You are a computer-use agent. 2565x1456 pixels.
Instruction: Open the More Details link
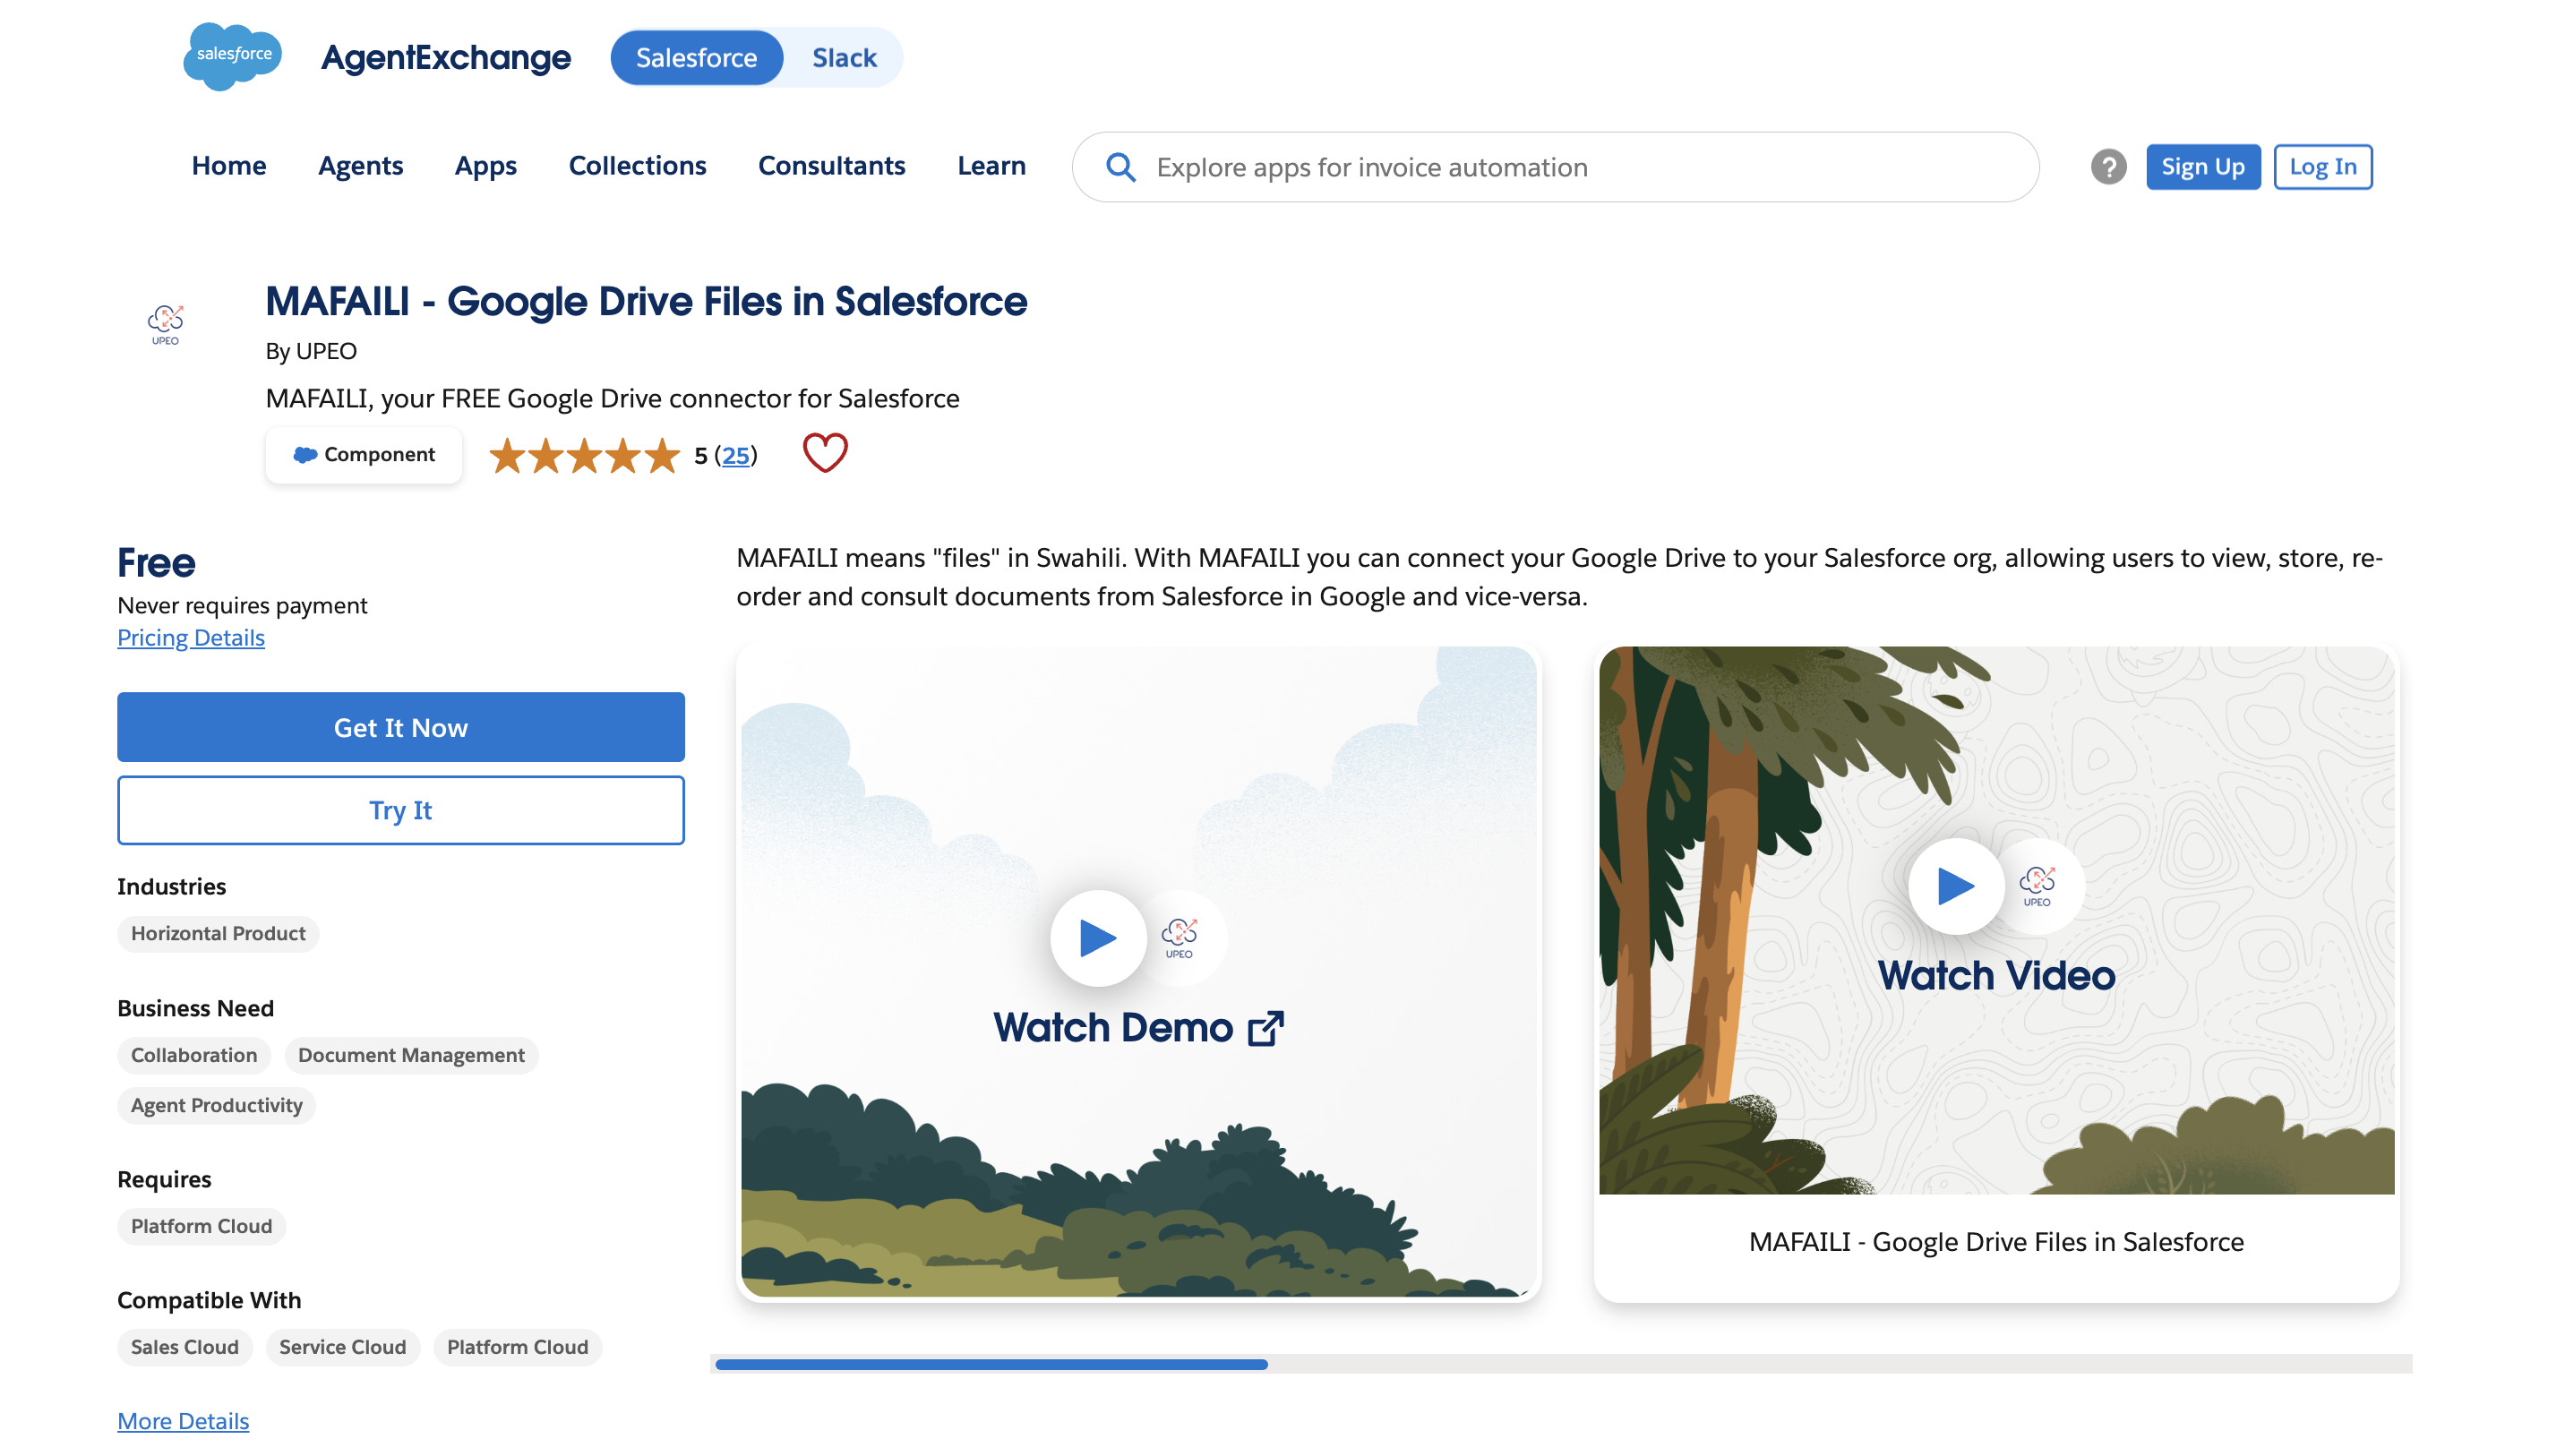(183, 1421)
